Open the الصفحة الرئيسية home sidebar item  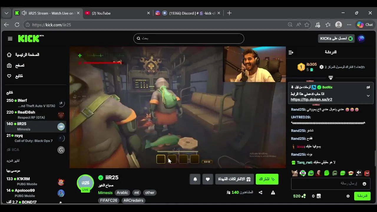click(23, 55)
